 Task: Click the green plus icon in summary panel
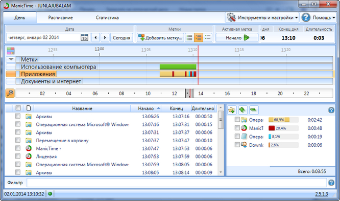(242, 110)
